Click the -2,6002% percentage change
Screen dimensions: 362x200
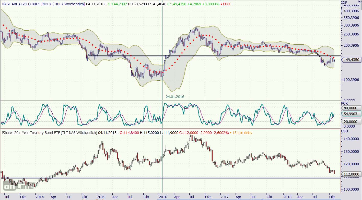(221, 133)
